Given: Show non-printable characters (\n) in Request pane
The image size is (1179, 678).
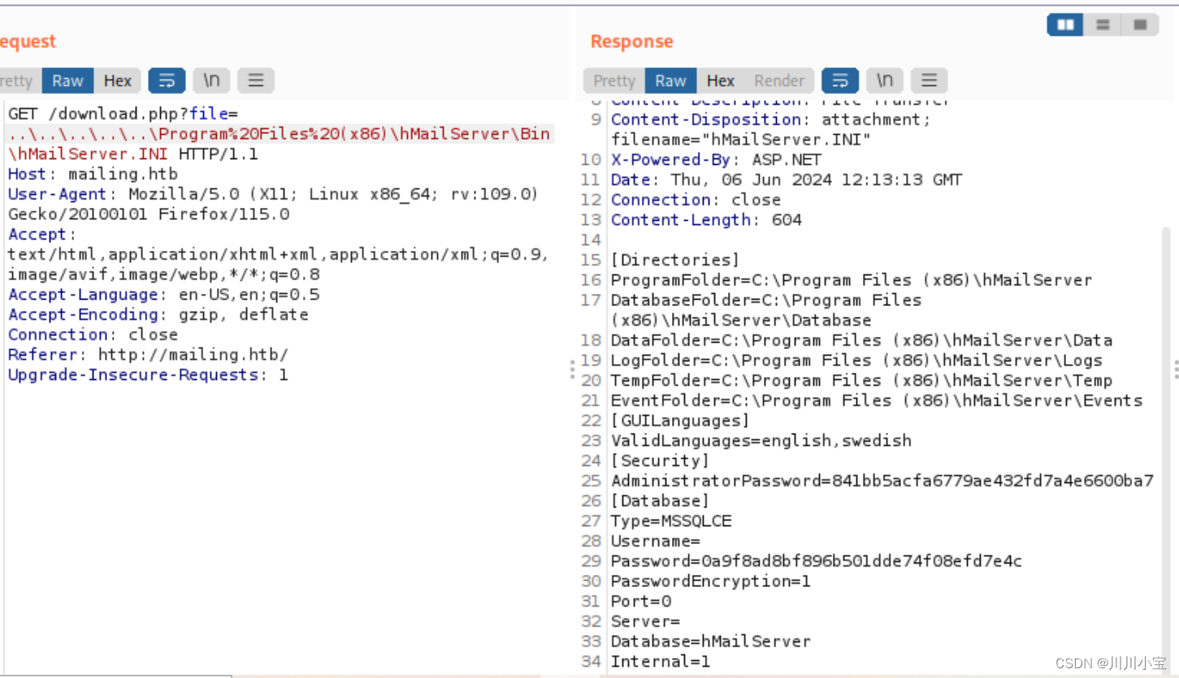Looking at the screenshot, I should click(211, 80).
